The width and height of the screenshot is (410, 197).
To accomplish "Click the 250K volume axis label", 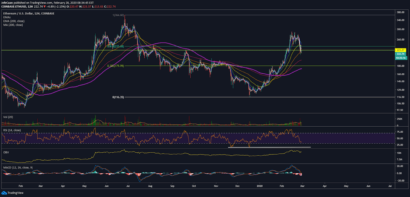I will tap(400, 118).
